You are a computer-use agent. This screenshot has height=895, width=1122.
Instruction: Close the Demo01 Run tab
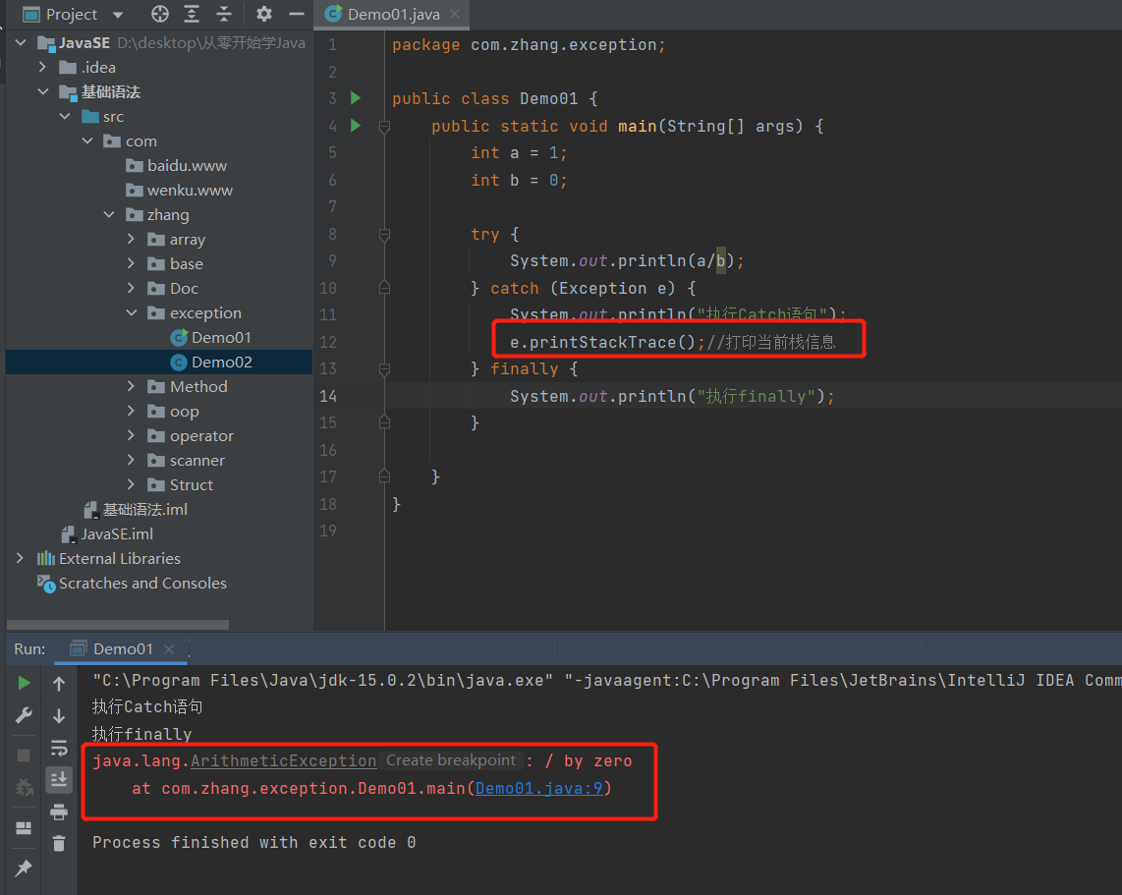coord(169,648)
